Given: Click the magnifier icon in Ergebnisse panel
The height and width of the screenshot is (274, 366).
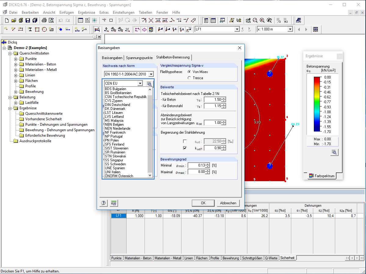Looking at the screenshot, I should 334,153.
